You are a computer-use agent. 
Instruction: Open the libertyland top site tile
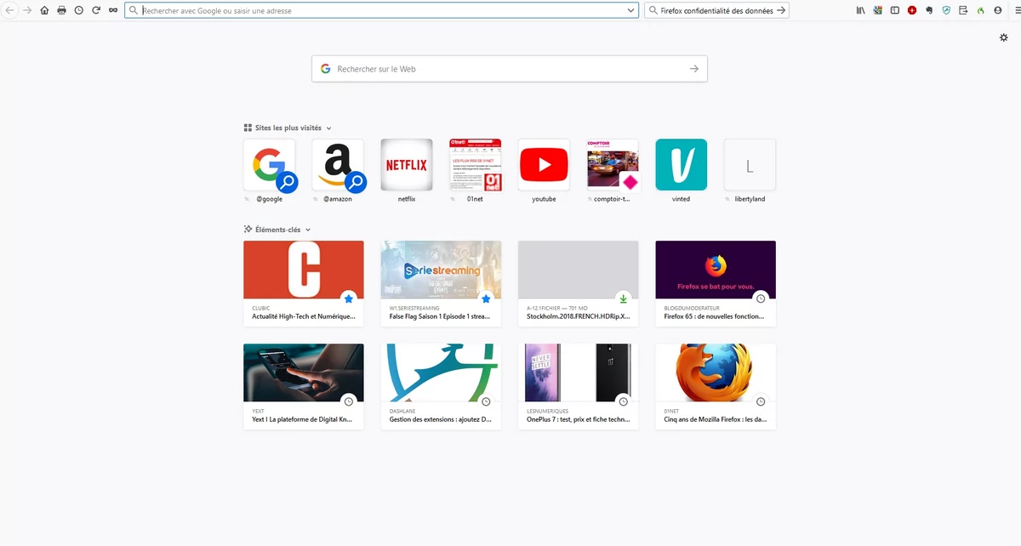[750, 165]
